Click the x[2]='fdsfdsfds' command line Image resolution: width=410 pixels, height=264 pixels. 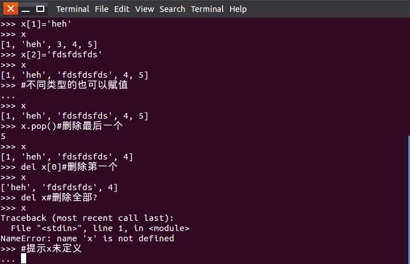51,55
